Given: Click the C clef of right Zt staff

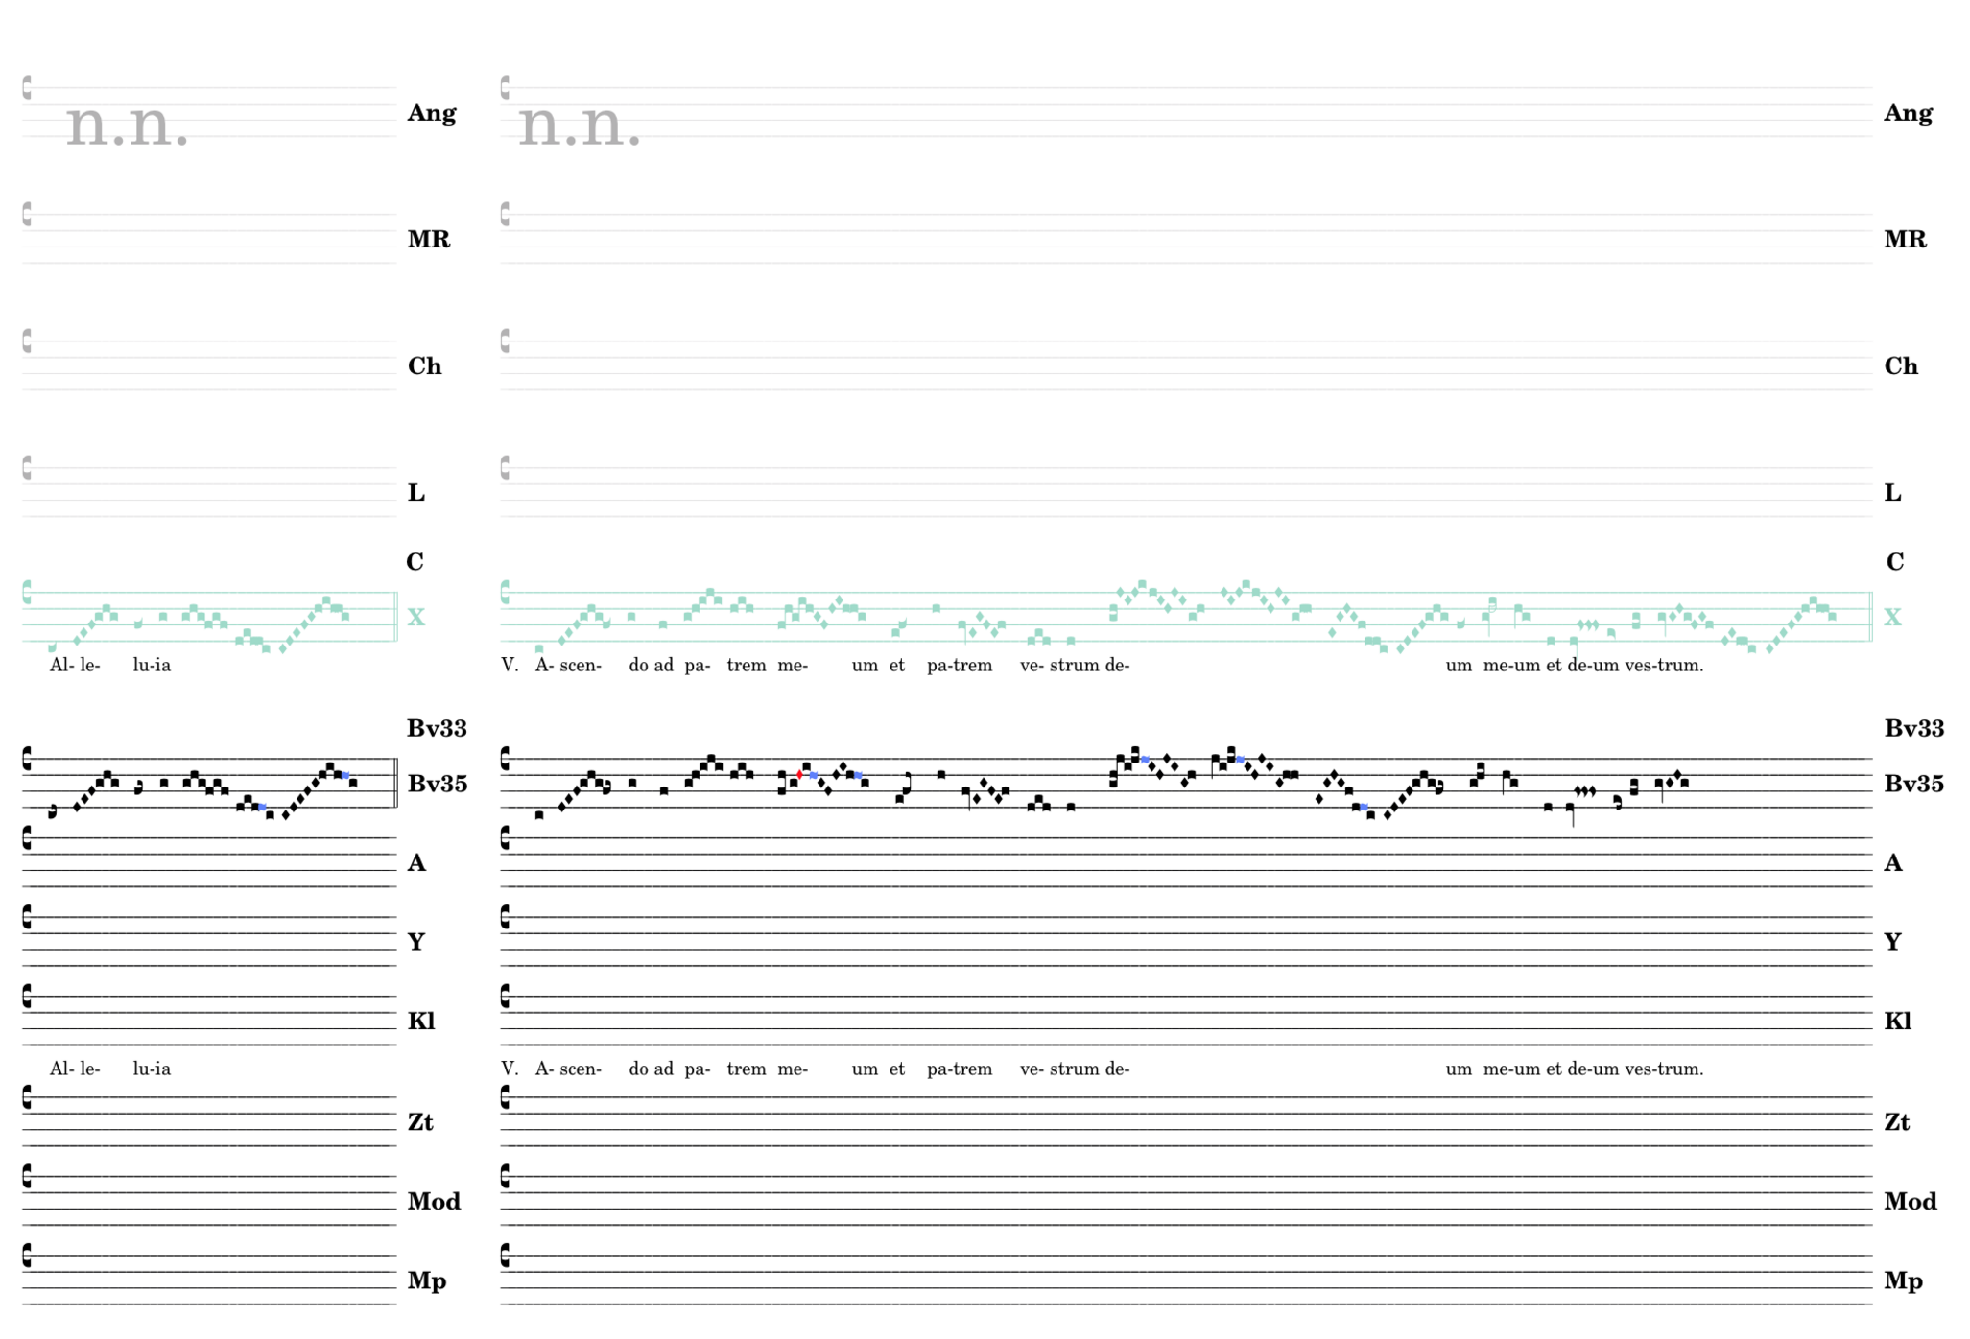Looking at the screenshot, I should (506, 1097).
